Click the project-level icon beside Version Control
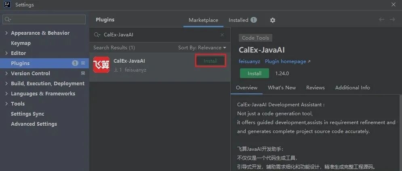The image size is (402, 171). pos(83,73)
